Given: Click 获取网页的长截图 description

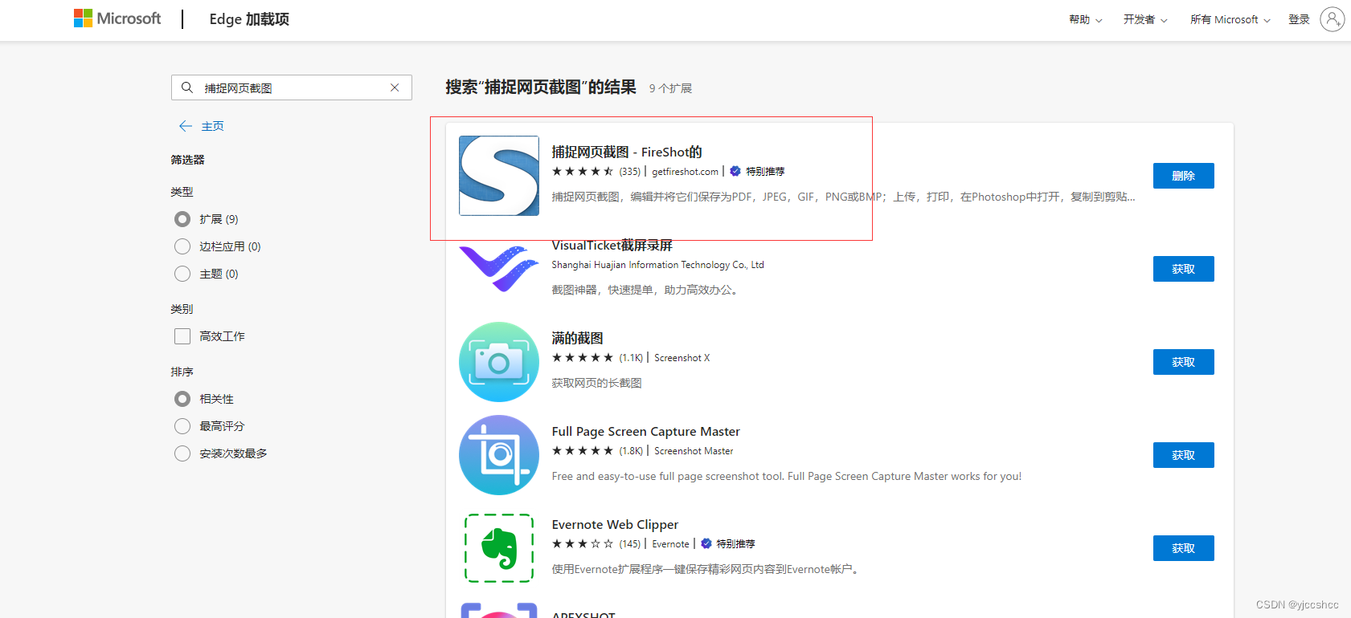Looking at the screenshot, I should coord(596,383).
